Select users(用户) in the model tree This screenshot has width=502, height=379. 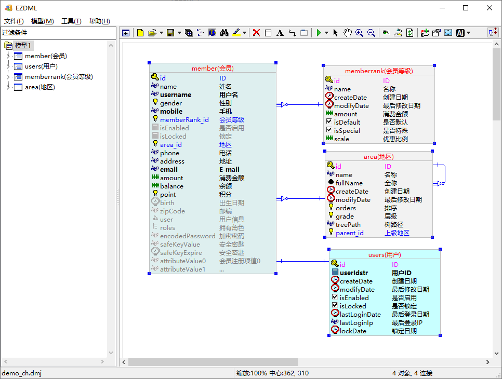(x=41, y=66)
